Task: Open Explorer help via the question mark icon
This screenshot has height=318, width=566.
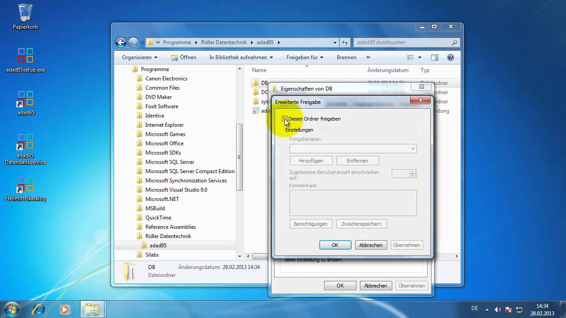Action: point(450,57)
